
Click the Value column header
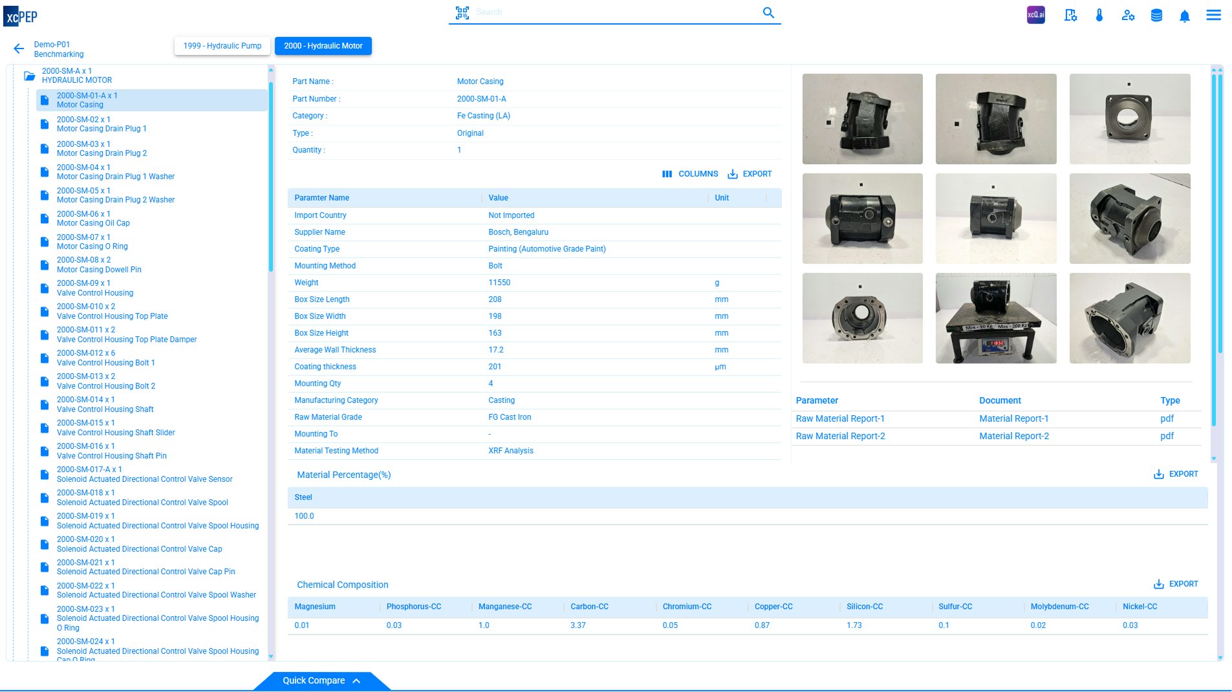(498, 198)
